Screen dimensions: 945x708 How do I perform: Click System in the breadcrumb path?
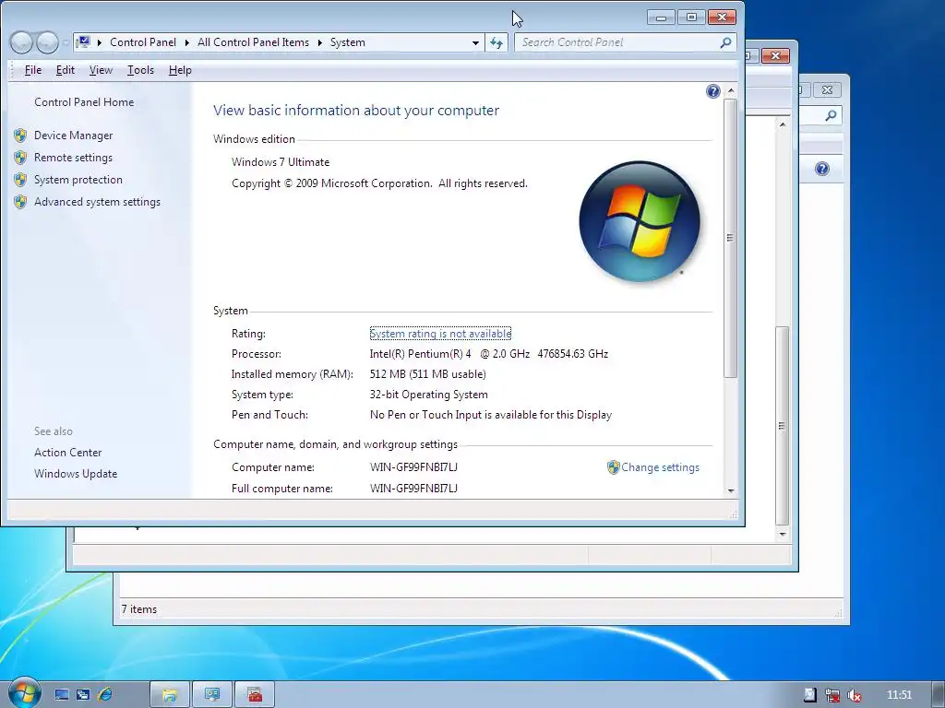pyautogui.click(x=348, y=42)
